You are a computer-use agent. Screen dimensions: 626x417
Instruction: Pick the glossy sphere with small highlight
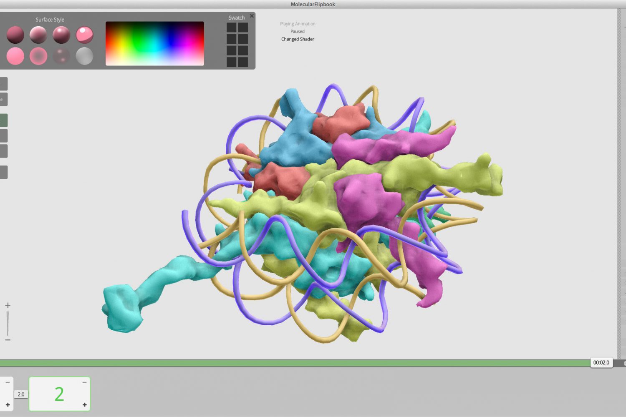pyautogui.click(x=61, y=35)
